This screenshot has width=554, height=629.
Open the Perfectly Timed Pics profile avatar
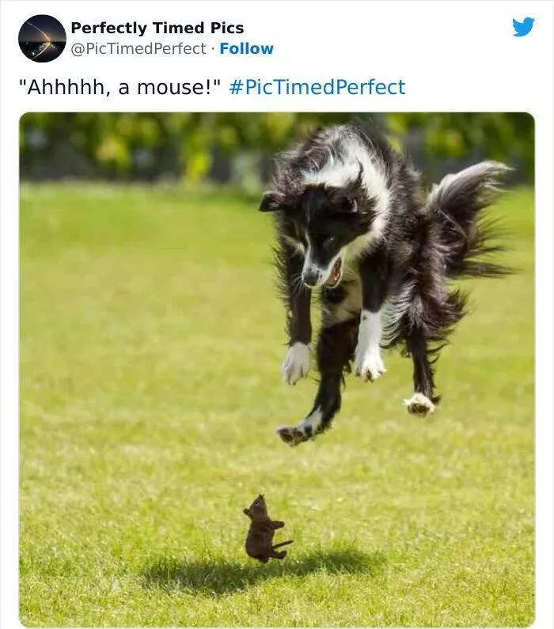pyautogui.click(x=42, y=39)
